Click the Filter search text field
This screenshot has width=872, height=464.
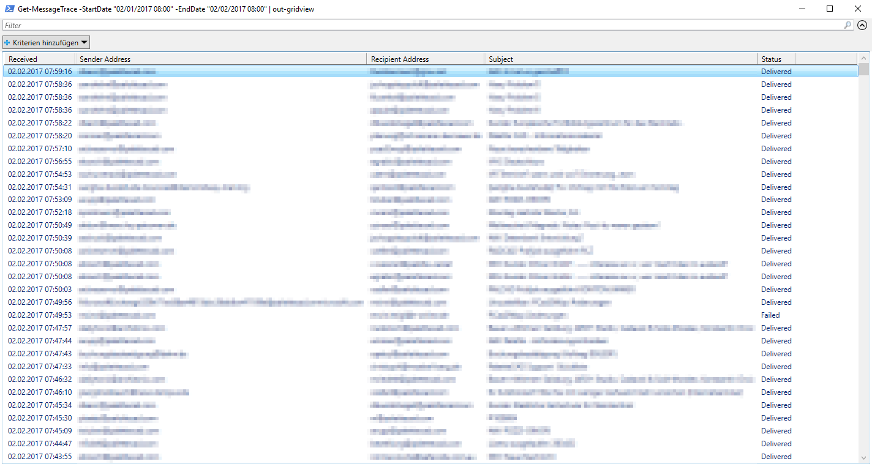click(423, 25)
